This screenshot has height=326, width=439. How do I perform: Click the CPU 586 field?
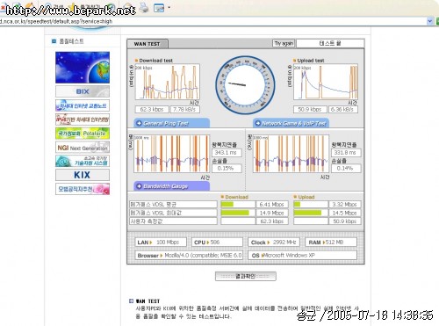pos(218,243)
